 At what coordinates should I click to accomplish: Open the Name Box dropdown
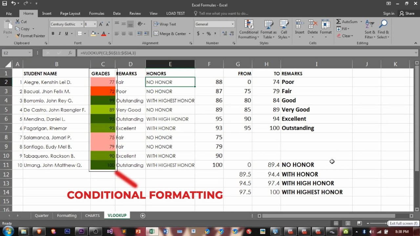(x=29, y=53)
